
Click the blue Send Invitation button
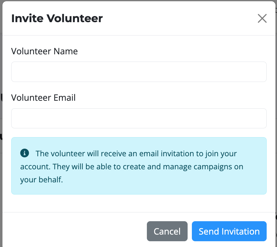click(229, 231)
